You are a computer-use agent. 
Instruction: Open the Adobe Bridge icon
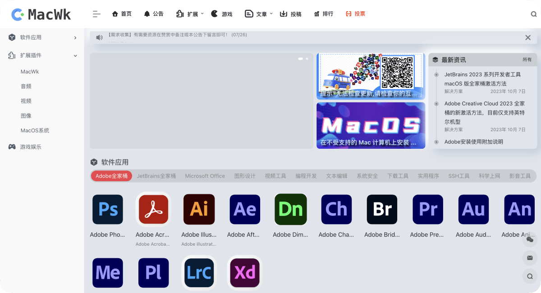382,210
